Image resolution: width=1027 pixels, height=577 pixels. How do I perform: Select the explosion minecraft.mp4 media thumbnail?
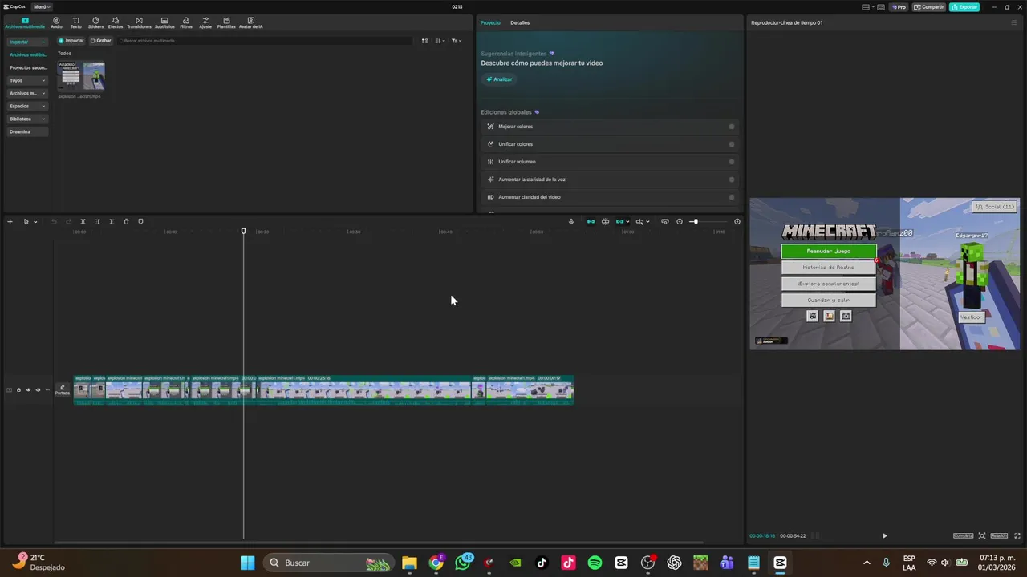(x=81, y=77)
